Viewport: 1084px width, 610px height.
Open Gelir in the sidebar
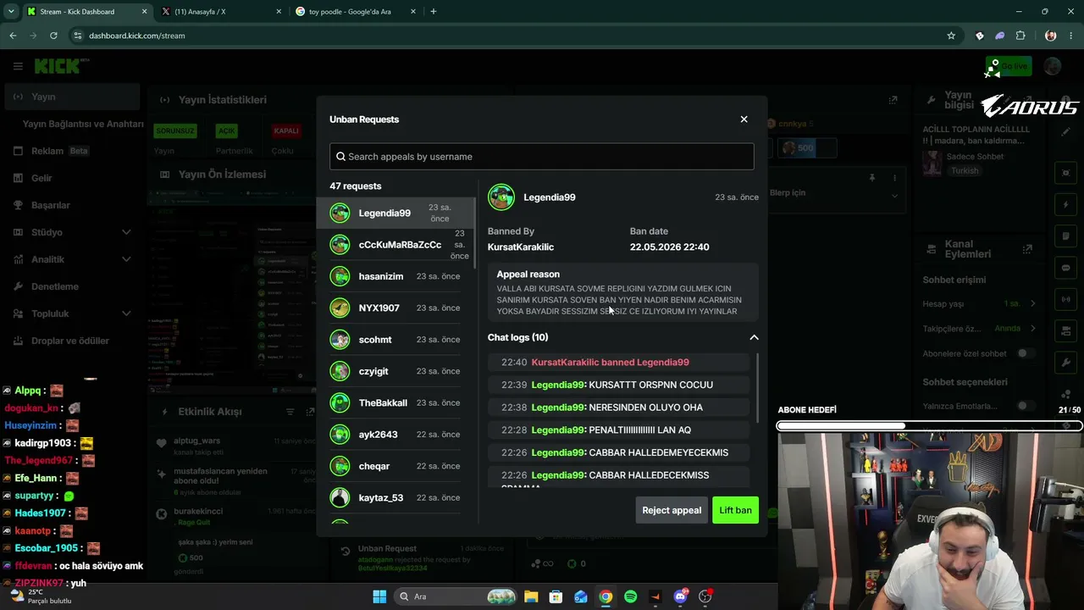(72, 178)
